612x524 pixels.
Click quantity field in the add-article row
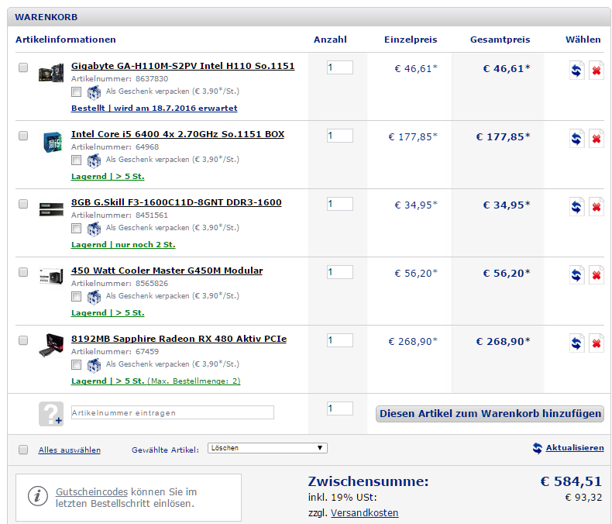coord(340,409)
